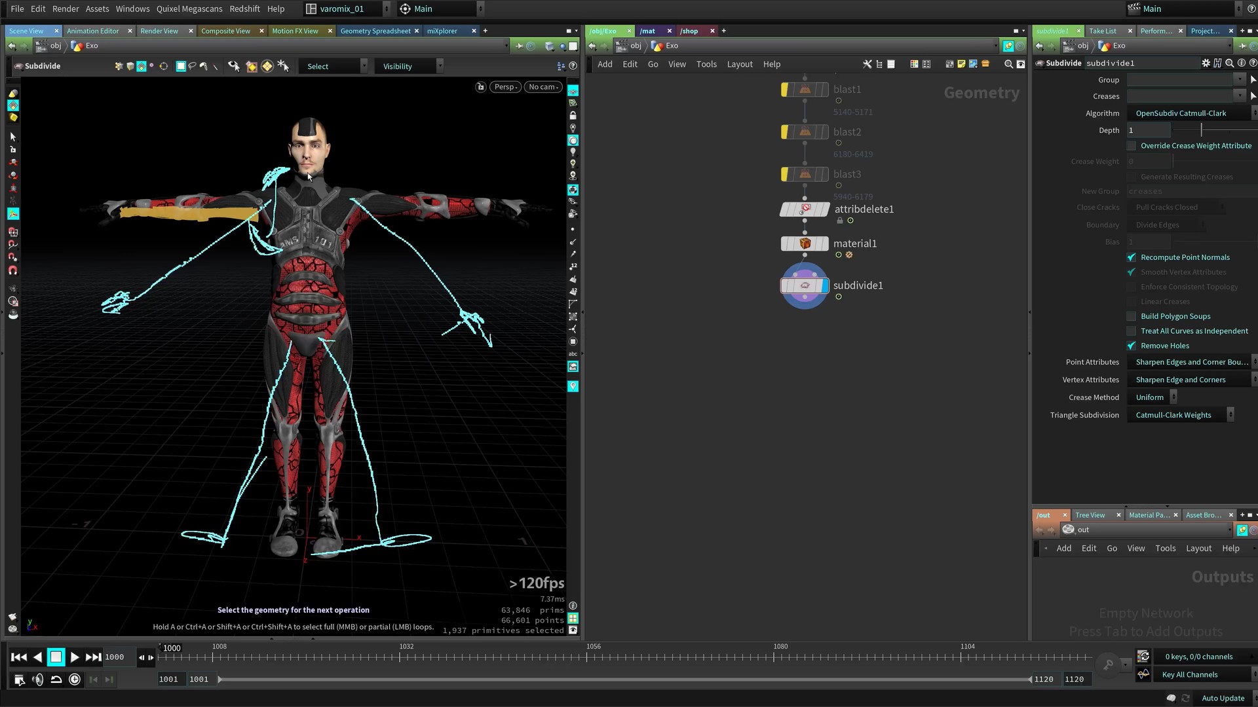Open the Algorithm dropdown
The width and height of the screenshot is (1258, 707).
pyautogui.click(x=1189, y=113)
